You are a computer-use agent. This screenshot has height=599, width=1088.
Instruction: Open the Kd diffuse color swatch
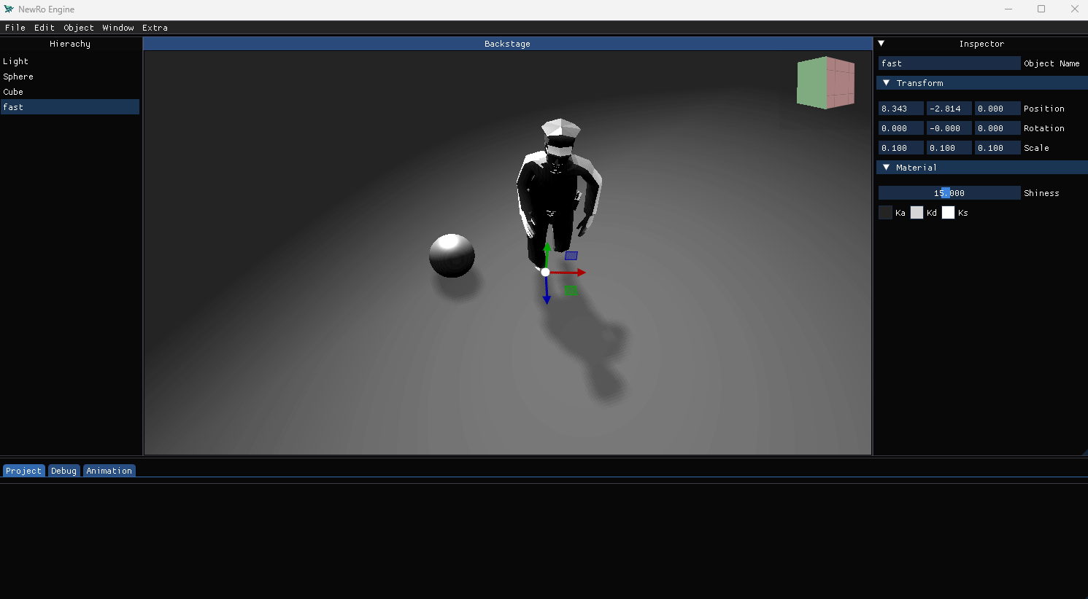(917, 213)
